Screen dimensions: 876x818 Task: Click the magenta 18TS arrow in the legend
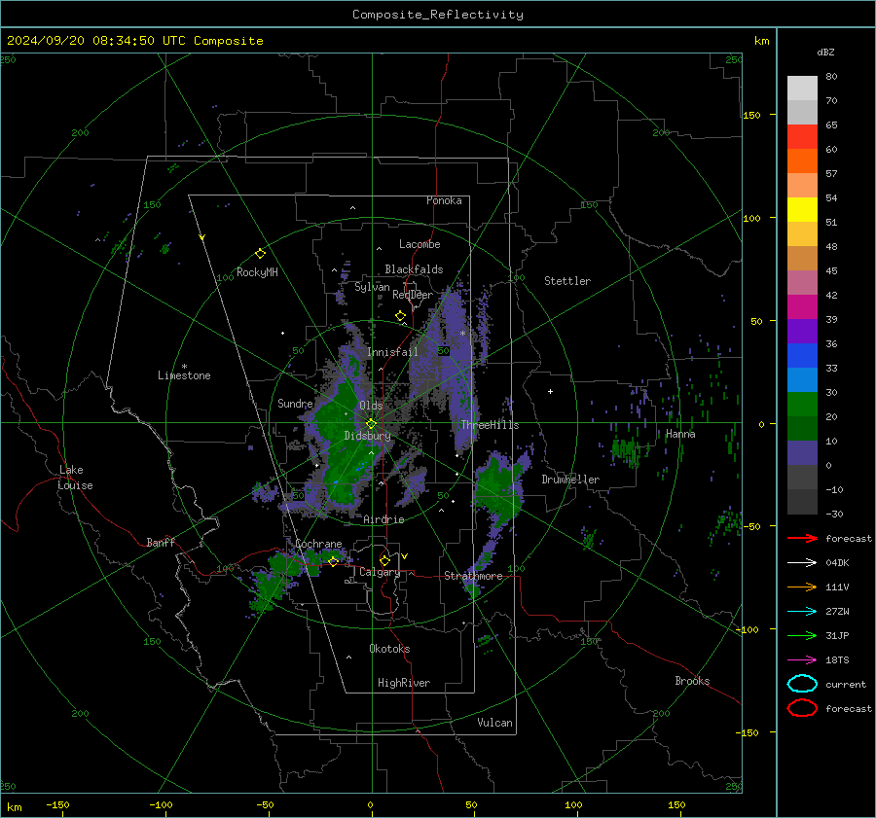pos(802,660)
